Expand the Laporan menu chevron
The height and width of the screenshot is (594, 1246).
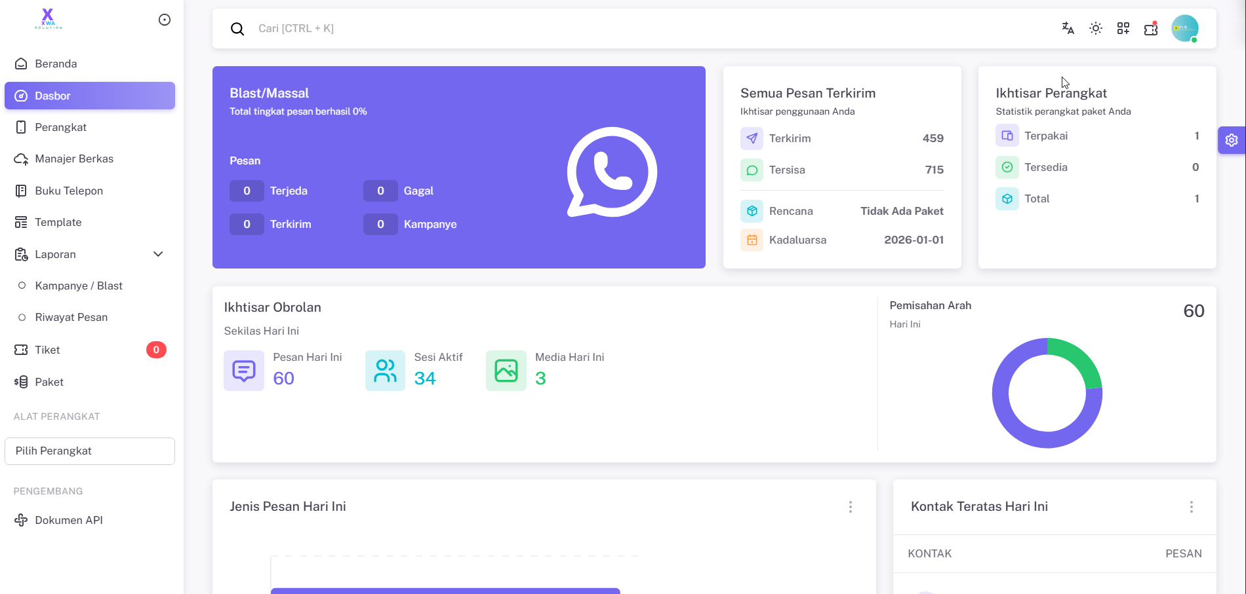(x=157, y=254)
